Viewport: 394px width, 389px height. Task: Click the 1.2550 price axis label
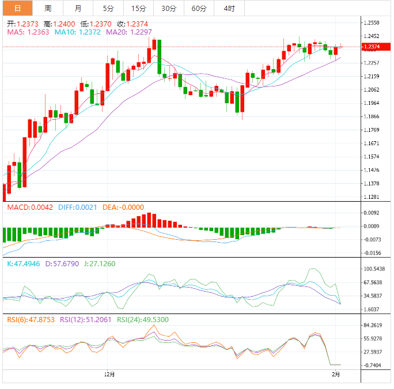point(372,22)
